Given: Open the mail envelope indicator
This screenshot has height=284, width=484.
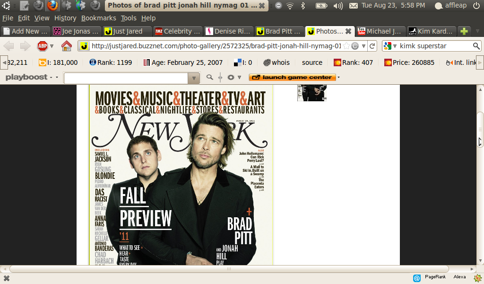Looking at the screenshot, I should (354, 6).
